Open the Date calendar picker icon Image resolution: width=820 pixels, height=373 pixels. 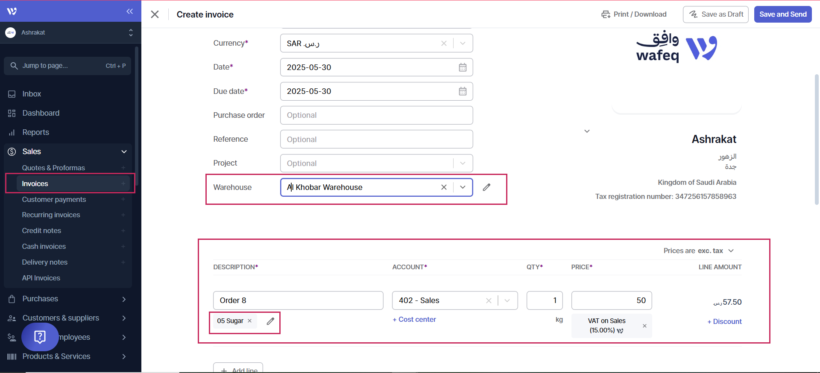pos(463,67)
